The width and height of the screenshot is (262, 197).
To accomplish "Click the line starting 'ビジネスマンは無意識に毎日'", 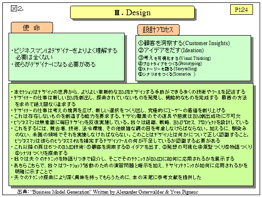I will coord(130,122).
